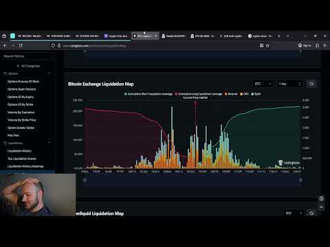The width and height of the screenshot is (330, 247).
Task: Reload the page with the refresh icon
Action: tap(21, 45)
